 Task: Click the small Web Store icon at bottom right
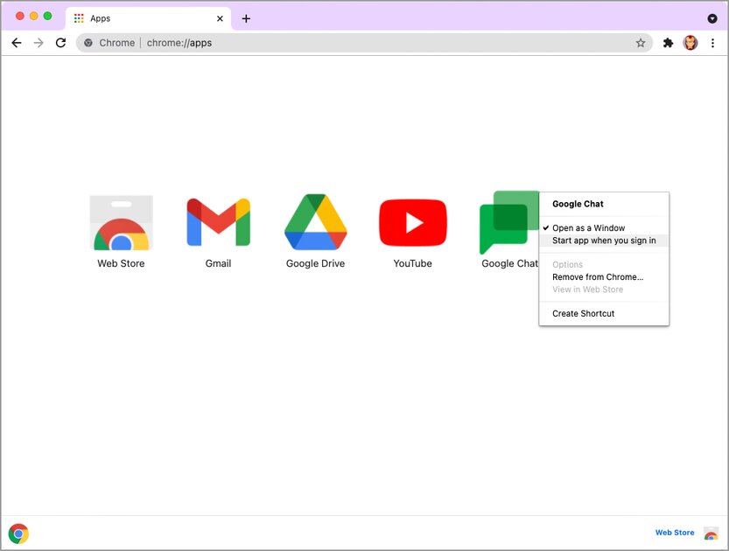click(x=711, y=534)
